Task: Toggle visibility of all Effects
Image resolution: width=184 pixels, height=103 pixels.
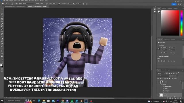Action: pyautogui.click(x=162, y=85)
